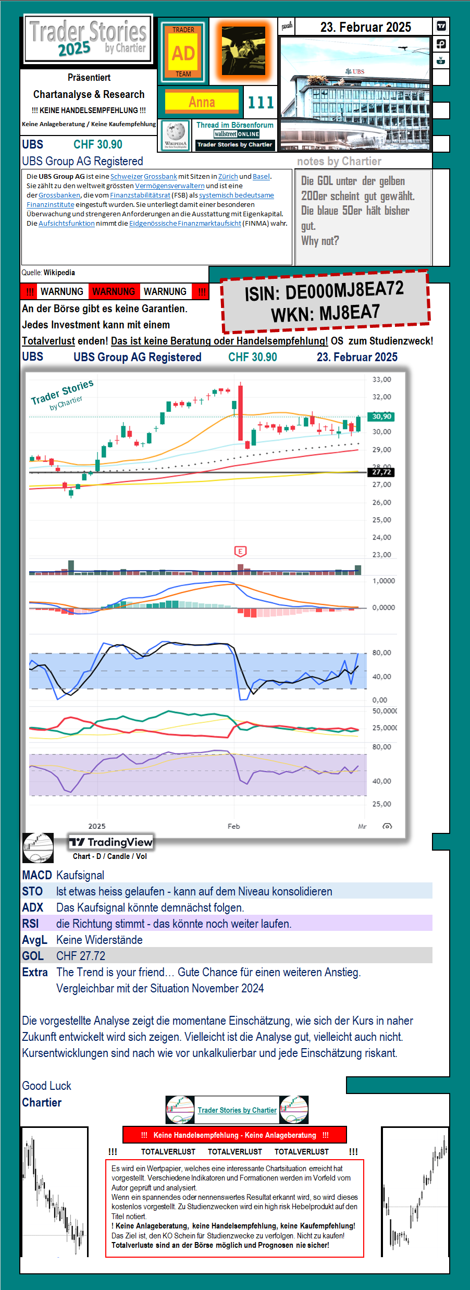The height and width of the screenshot is (1290, 470).
Task: Select the black 27,72 price label on the chart
Action: click(381, 472)
